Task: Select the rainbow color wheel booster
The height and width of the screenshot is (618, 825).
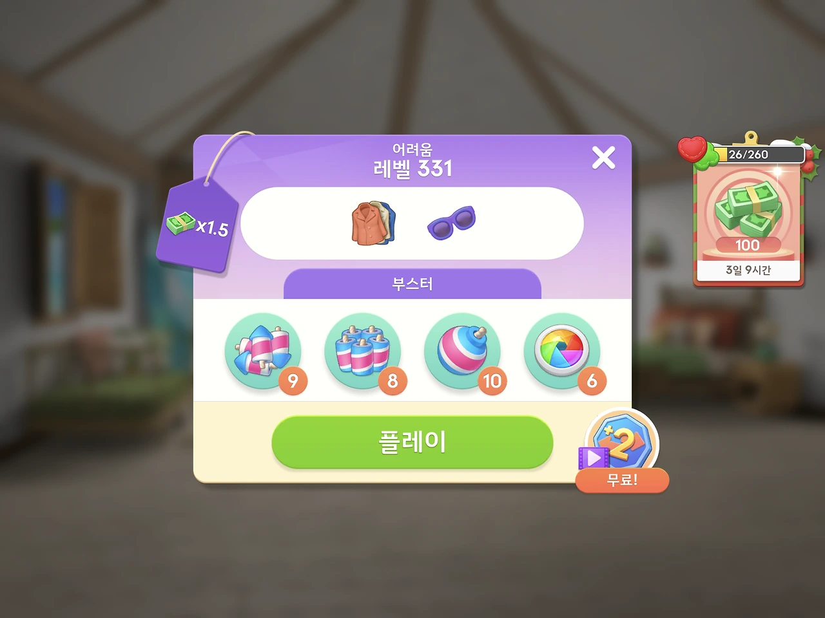Action: coord(562,351)
